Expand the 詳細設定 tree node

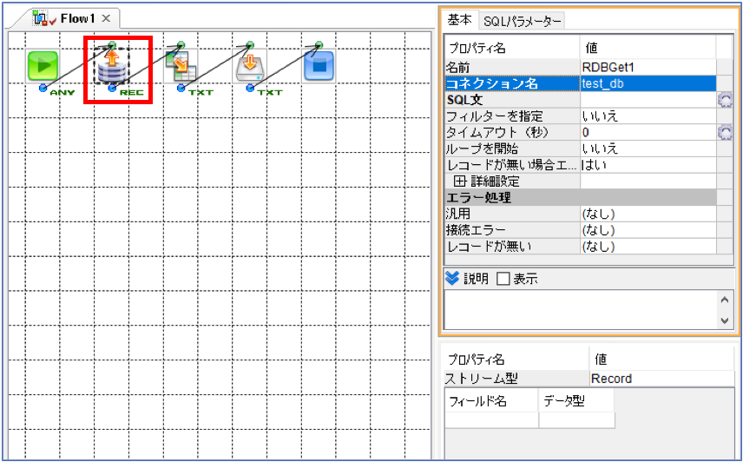coord(460,181)
